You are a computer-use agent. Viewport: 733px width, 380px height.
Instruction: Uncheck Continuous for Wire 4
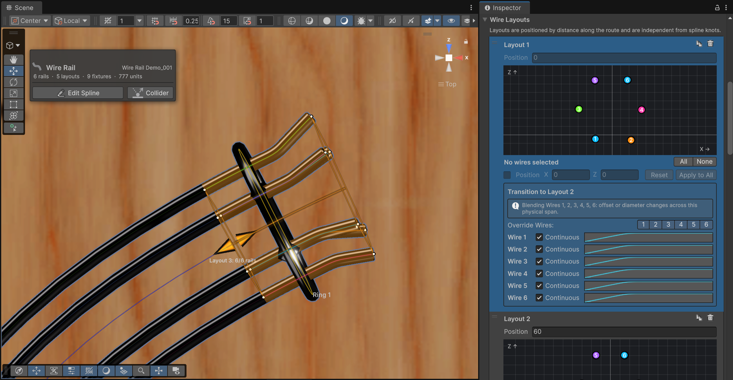[x=539, y=274]
